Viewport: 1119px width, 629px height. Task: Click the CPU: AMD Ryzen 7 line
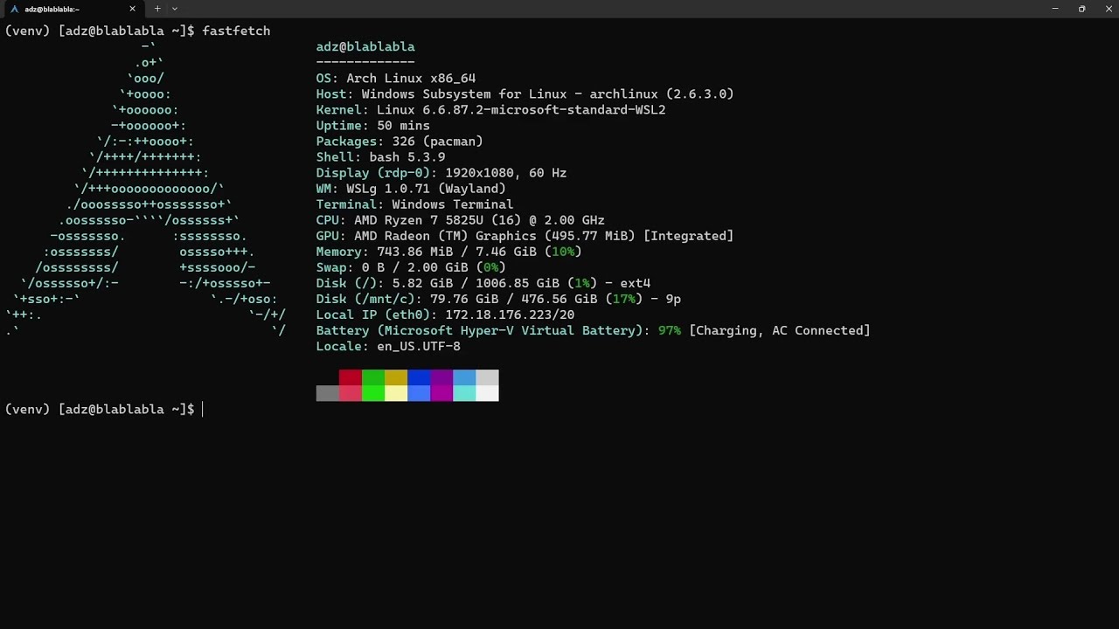pyautogui.click(x=460, y=219)
